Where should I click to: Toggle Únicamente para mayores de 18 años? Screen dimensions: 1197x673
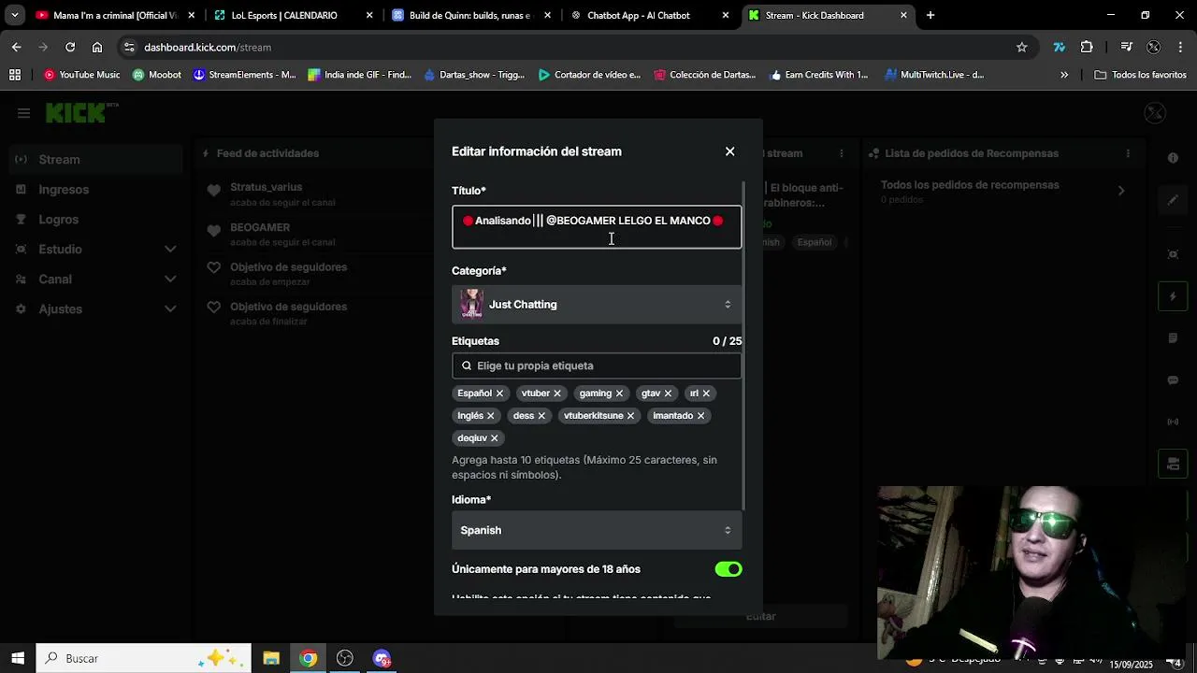pyautogui.click(x=728, y=569)
